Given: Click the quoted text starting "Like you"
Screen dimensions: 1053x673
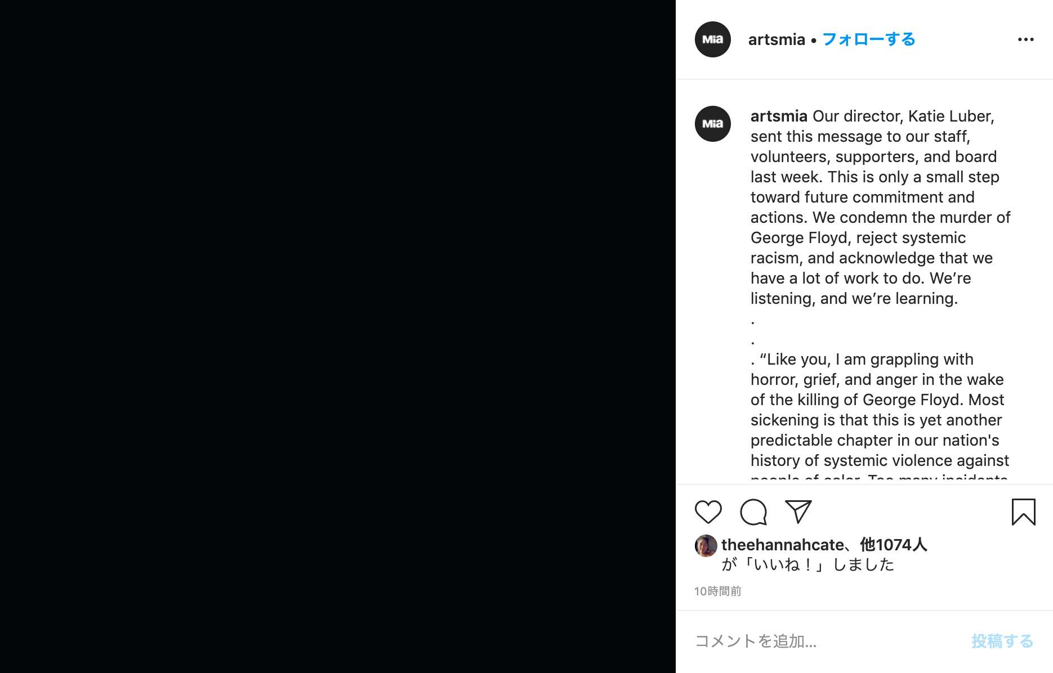Looking at the screenshot, I should (878, 410).
